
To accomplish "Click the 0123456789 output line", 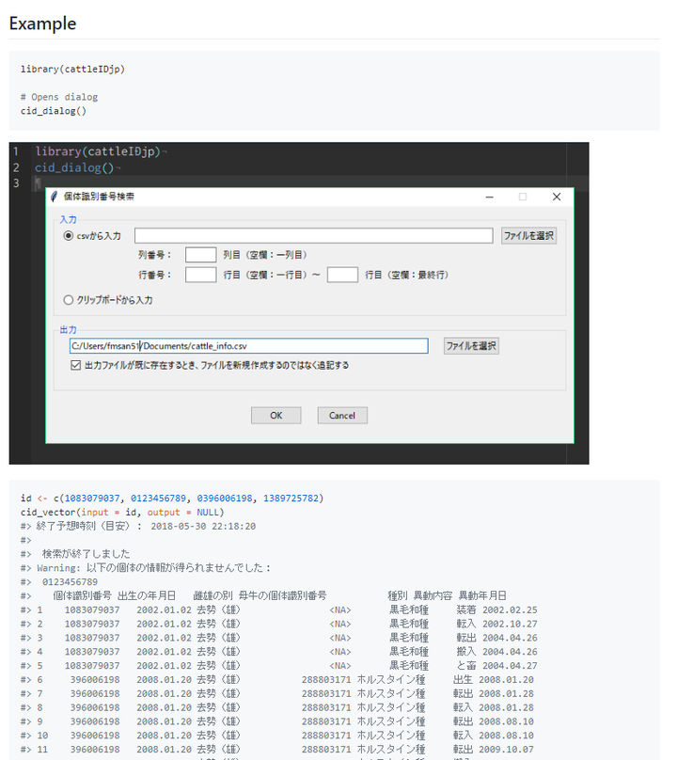I will 70,581.
